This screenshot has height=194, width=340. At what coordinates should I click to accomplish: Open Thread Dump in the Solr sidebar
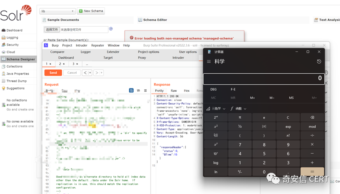[x=17, y=81]
